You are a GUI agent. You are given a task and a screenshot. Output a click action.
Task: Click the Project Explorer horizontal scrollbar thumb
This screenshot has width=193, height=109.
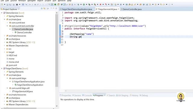click(x=20, y=108)
